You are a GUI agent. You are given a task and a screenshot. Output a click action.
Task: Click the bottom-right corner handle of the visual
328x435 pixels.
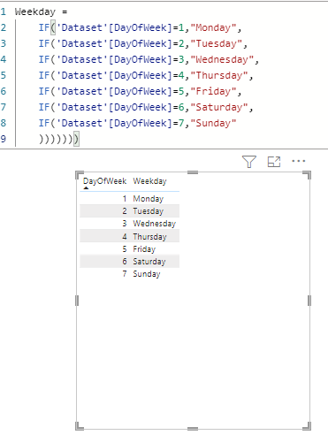pos(307,426)
